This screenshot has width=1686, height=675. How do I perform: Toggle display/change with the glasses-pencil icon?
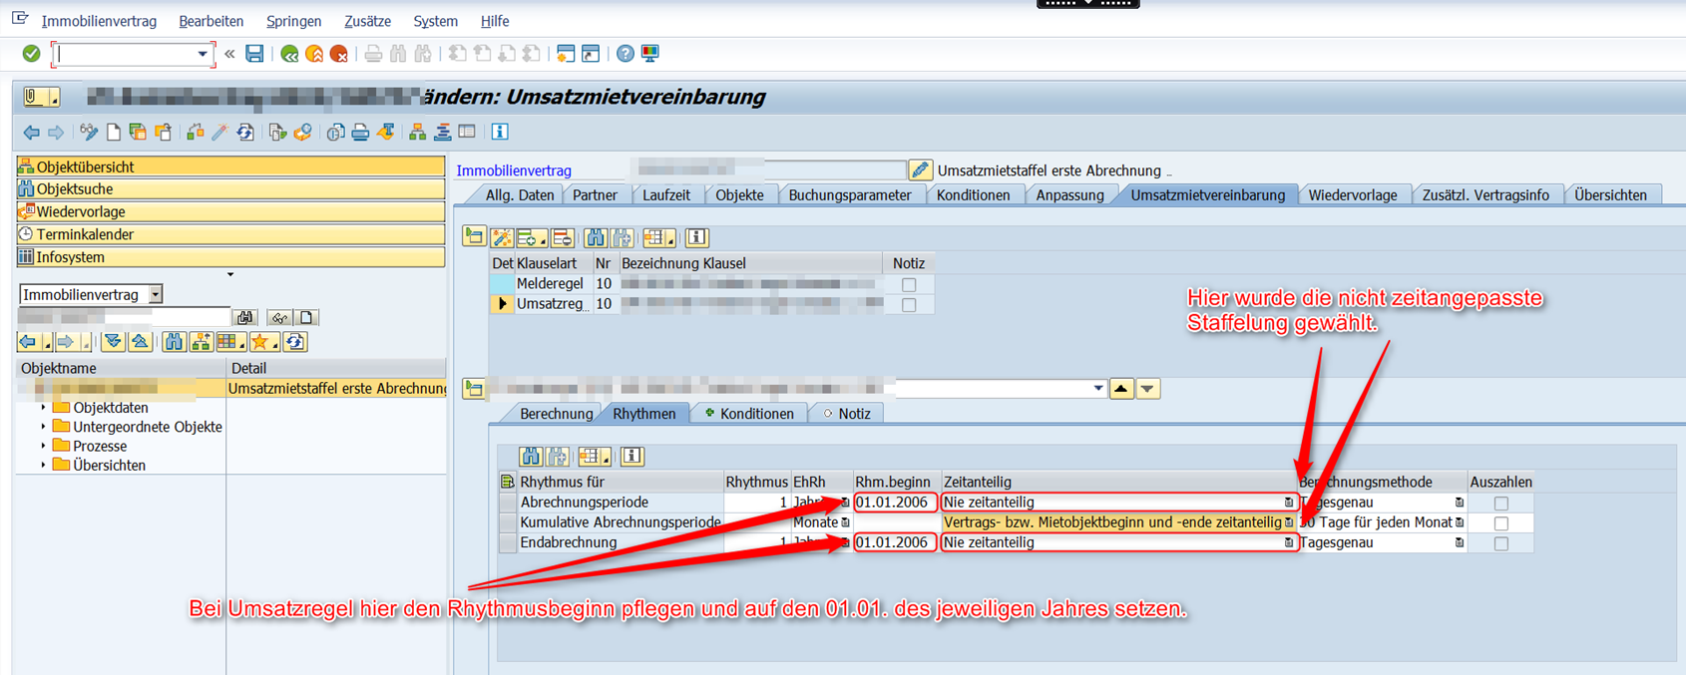90,132
